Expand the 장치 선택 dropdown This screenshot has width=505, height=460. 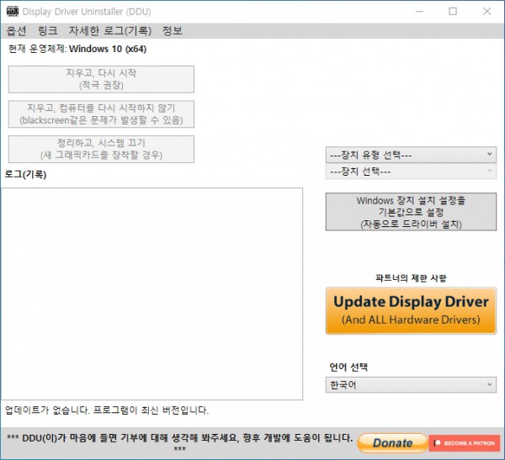click(x=411, y=172)
